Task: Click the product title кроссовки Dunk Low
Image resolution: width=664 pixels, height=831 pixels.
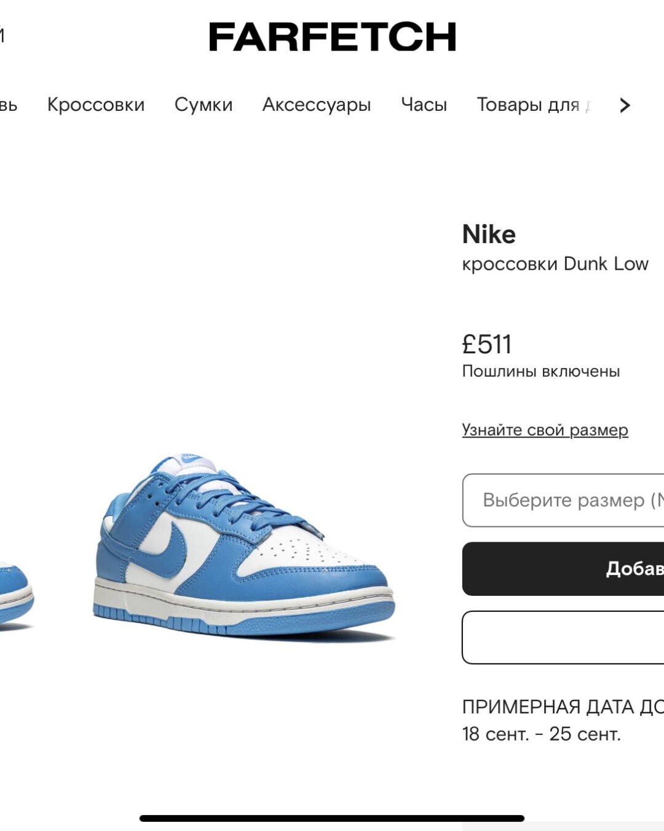Action: [555, 263]
